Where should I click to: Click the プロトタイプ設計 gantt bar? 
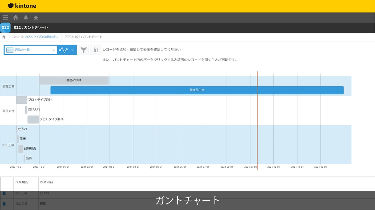click(22, 100)
